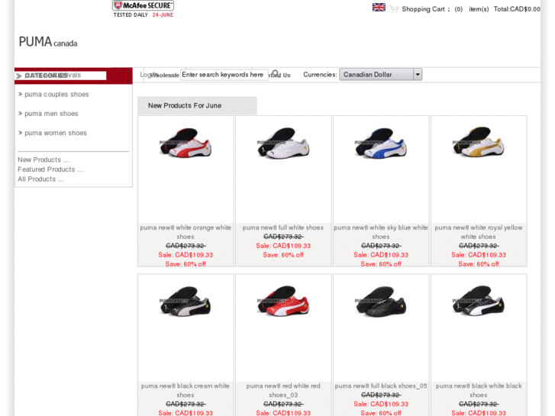Open black cream white shoes thumbnail
Viewport: 555px width, 416px height.
[186, 301]
